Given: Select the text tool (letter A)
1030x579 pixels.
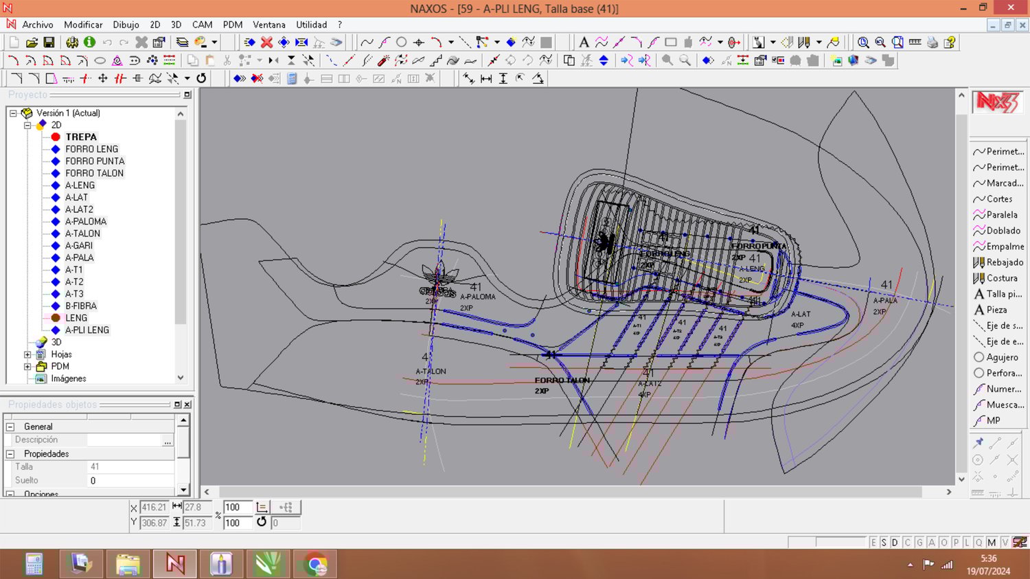Looking at the screenshot, I should 584,43.
